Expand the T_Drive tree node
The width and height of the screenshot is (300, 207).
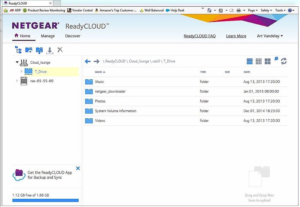(22, 71)
